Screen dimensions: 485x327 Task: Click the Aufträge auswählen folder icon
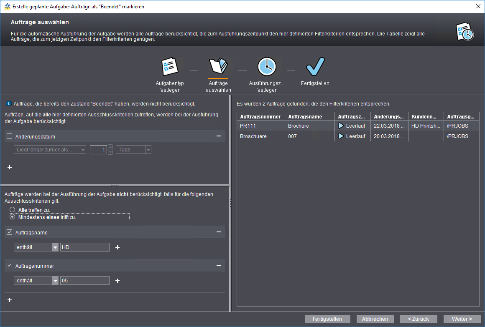(218, 66)
